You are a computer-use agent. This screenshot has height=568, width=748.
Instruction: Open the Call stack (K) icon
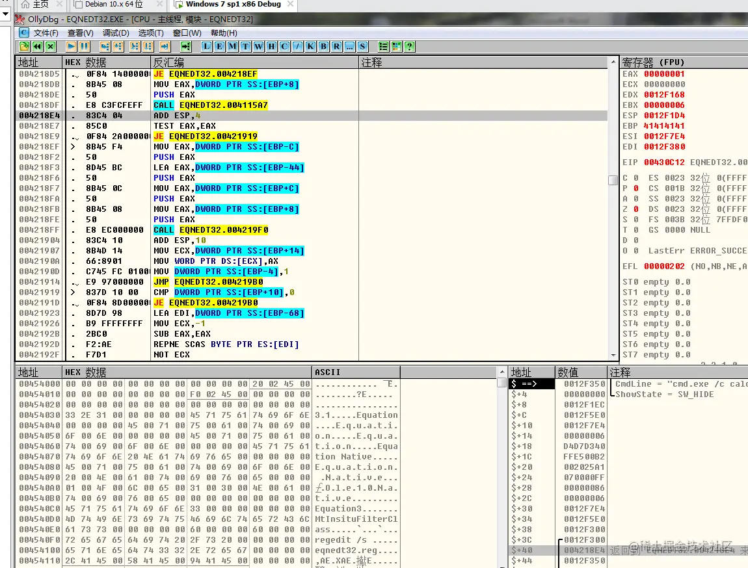pyautogui.click(x=310, y=46)
